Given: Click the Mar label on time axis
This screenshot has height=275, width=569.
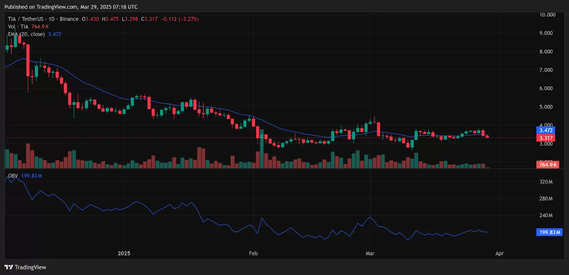Looking at the screenshot, I should 370,253.
